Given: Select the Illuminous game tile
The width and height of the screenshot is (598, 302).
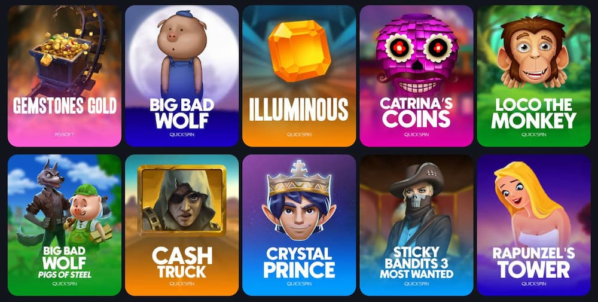Looking at the screenshot, I should 299,76.
